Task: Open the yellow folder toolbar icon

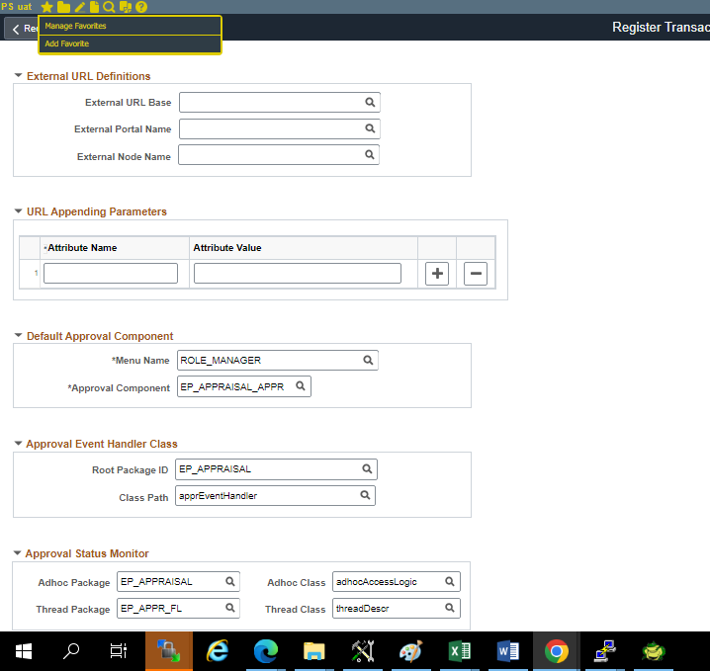Action: (x=63, y=7)
